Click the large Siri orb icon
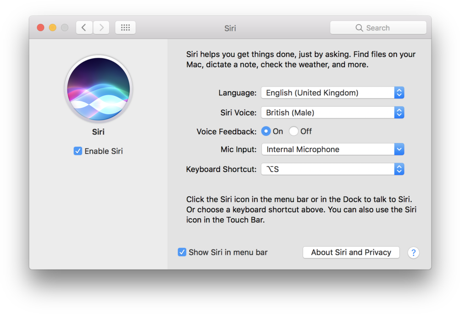This screenshot has height=314, width=460. click(98, 89)
